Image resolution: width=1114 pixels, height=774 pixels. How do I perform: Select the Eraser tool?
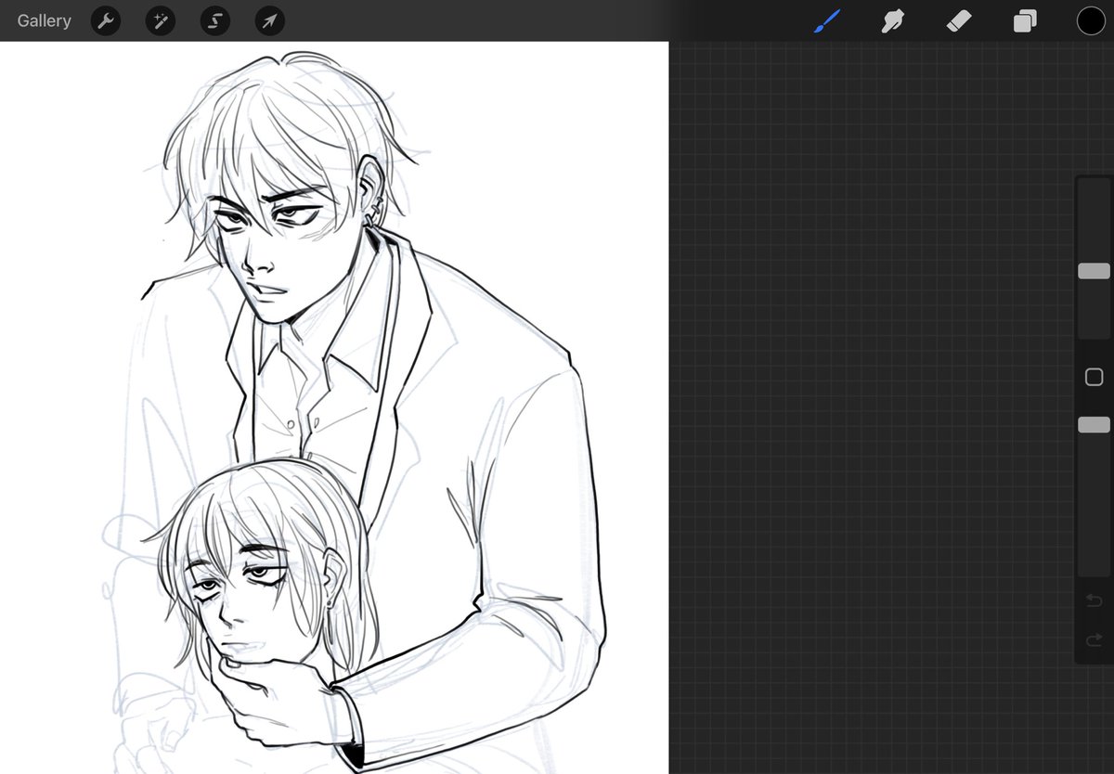point(959,20)
